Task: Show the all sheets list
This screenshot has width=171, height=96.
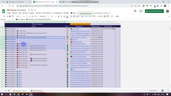Action: point(9,91)
